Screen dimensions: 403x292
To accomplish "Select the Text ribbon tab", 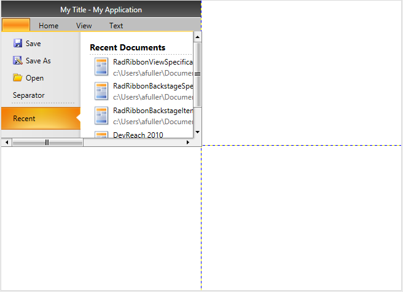I will (116, 26).
